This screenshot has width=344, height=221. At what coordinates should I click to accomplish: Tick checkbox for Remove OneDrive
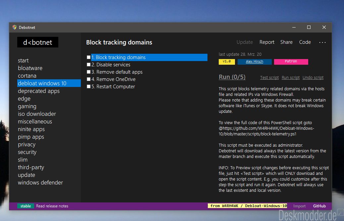(x=88, y=79)
